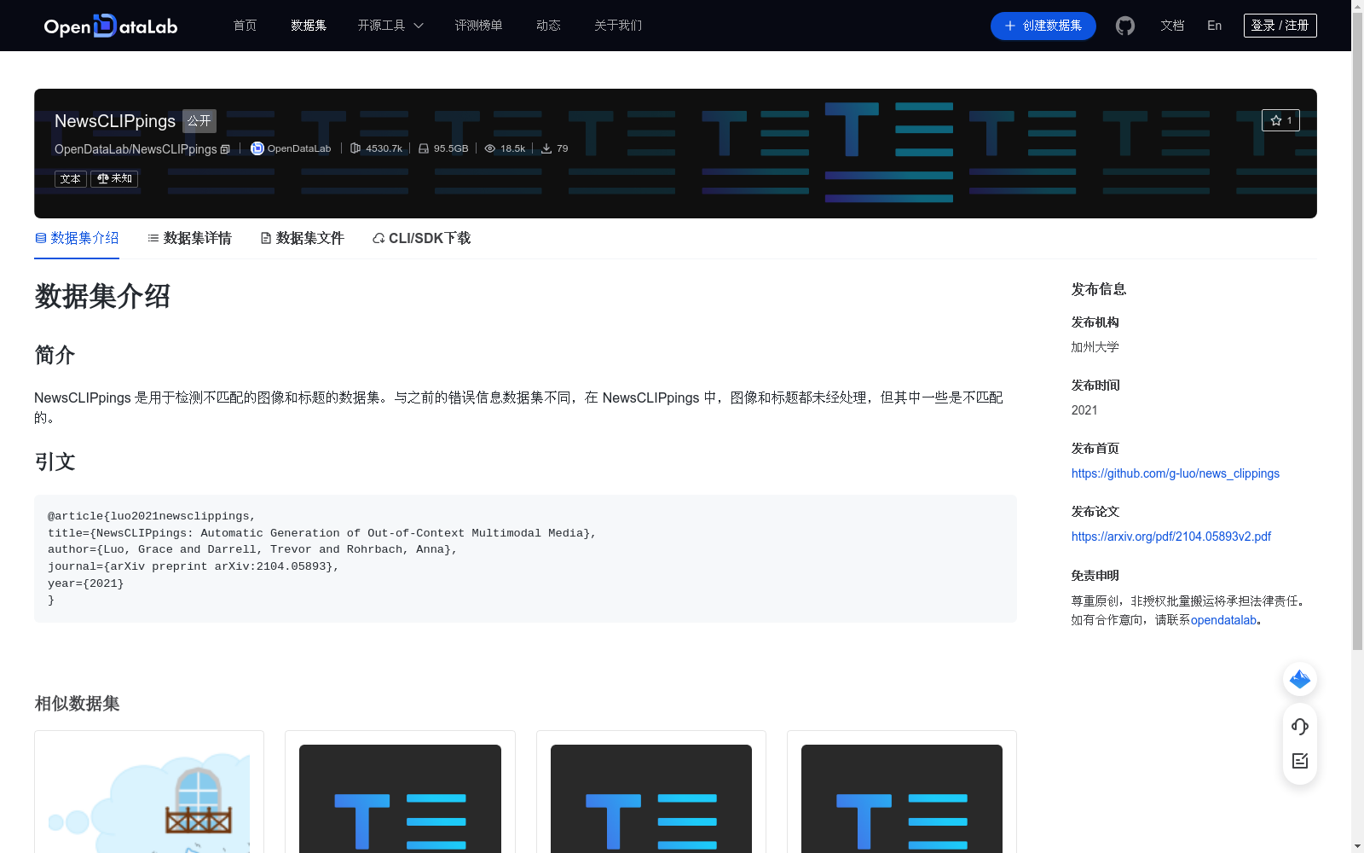
Task: Click the license scale tag 未知
Action: (x=114, y=178)
